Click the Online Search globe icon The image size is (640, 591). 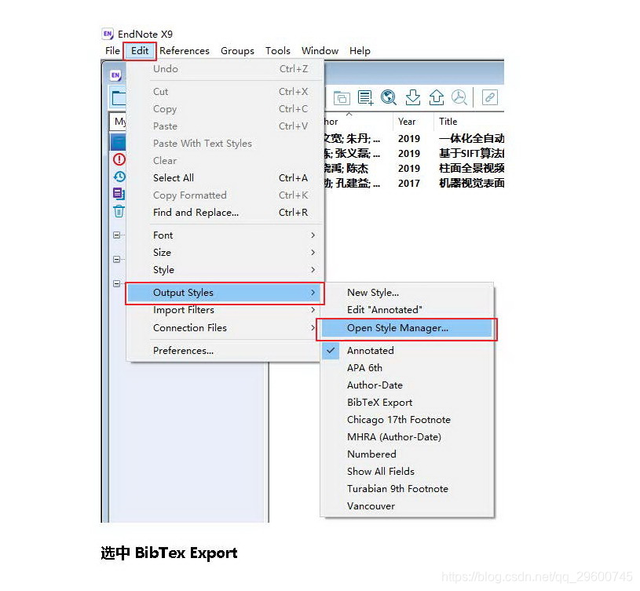click(x=389, y=97)
